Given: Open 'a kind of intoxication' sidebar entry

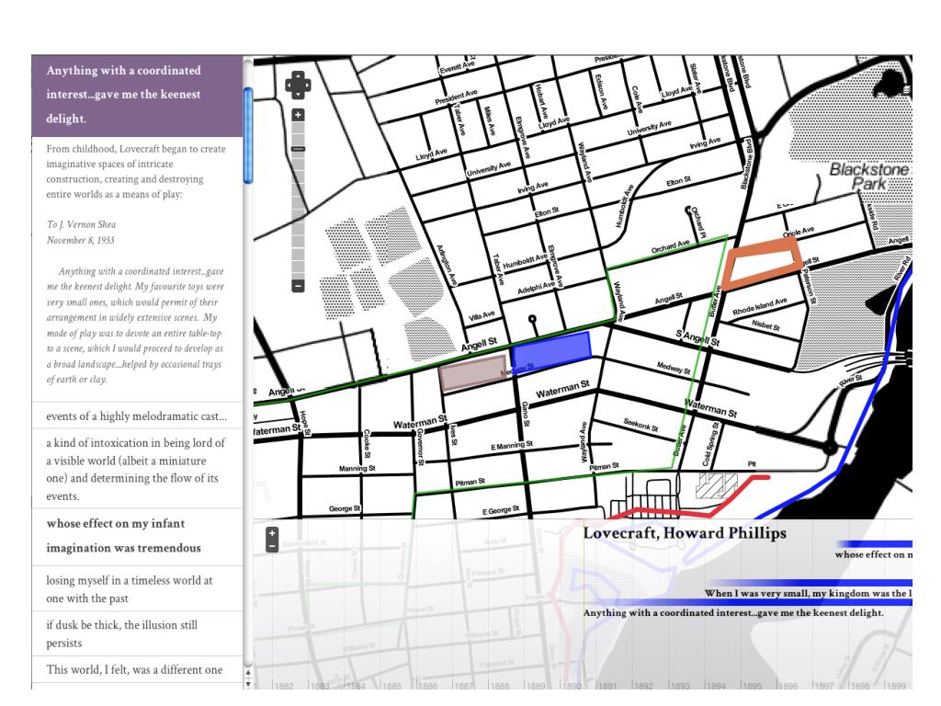Looking at the screenshot, I should 138,469.
